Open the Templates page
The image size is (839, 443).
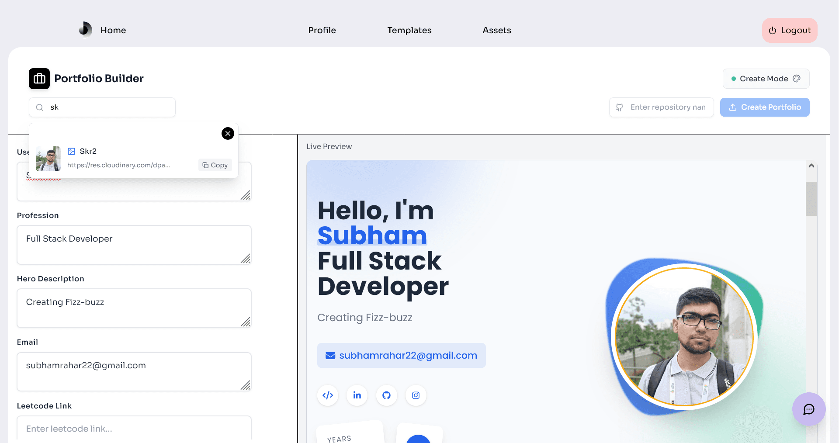[409, 30]
